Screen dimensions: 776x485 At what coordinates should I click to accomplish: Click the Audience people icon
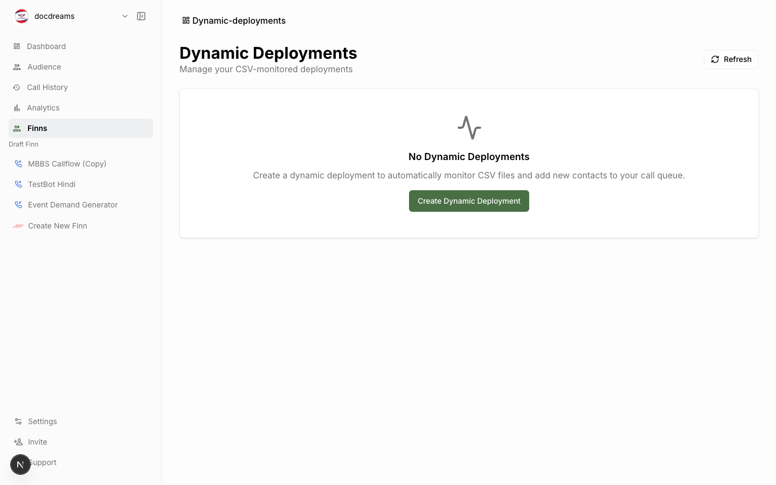pyautogui.click(x=17, y=67)
